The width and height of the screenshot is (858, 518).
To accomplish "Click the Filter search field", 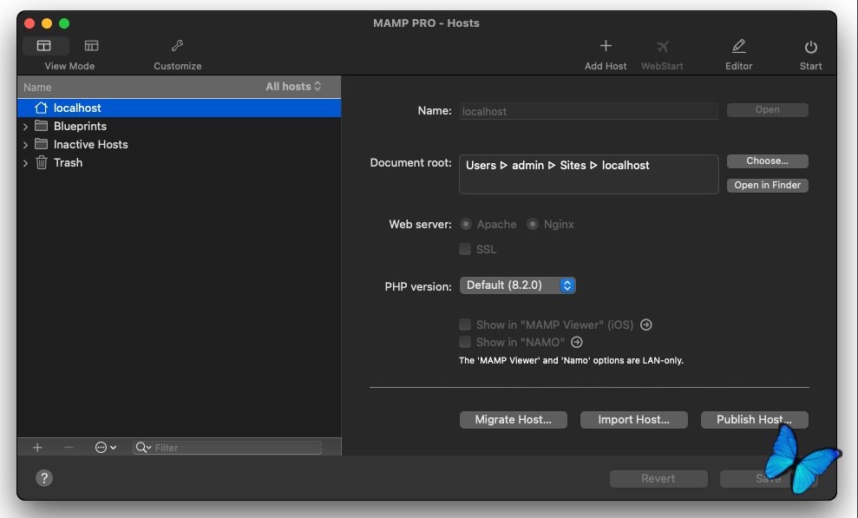I will coord(227,448).
